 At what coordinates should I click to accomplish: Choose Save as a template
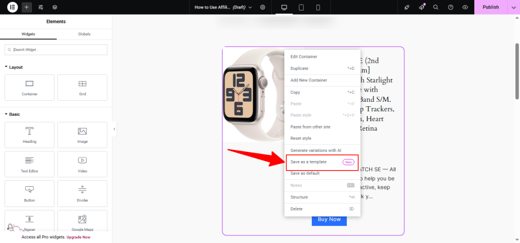point(308,162)
